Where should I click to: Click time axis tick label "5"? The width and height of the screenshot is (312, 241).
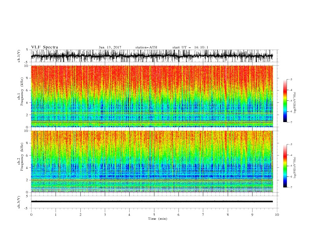tap(154, 215)
